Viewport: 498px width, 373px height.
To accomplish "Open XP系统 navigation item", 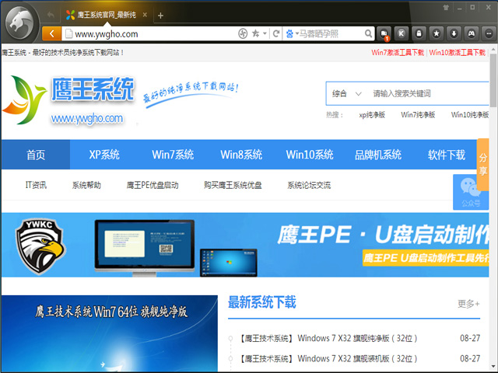I will 104,155.
